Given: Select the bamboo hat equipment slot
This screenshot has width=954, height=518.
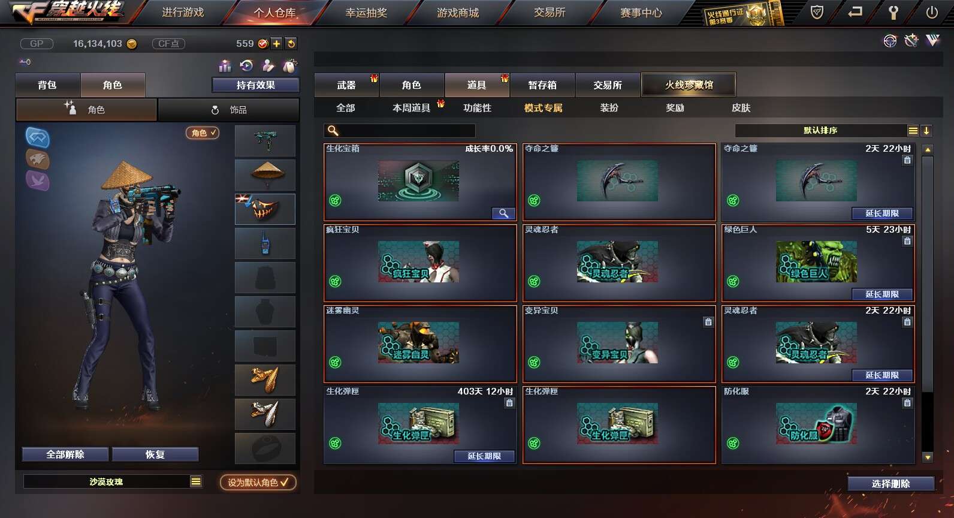Looking at the screenshot, I should coord(265,174).
